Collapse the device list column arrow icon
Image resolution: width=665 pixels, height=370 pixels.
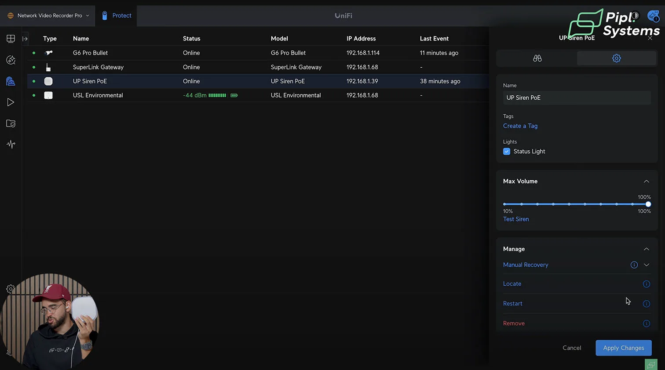coord(25,39)
